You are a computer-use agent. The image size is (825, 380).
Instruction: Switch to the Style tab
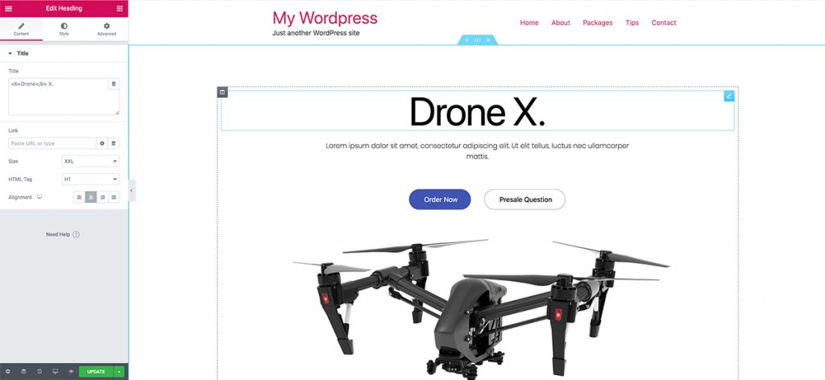[64, 30]
